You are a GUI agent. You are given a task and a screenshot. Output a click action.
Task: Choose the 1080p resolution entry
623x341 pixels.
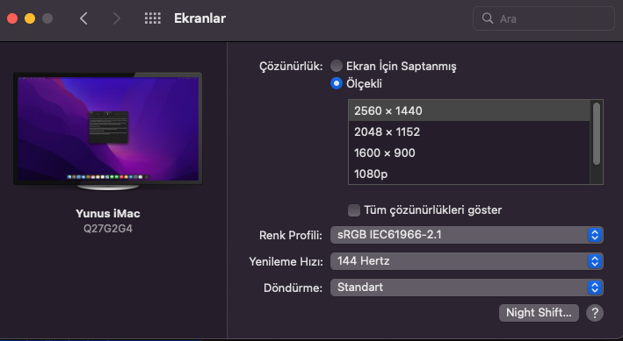tap(469, 174)
